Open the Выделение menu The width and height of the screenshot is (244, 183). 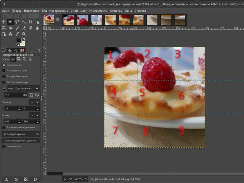[x=31, y=11]
